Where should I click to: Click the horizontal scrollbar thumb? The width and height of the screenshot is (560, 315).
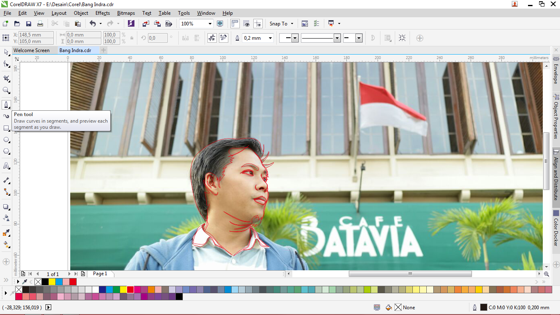(x=410, y=274)
